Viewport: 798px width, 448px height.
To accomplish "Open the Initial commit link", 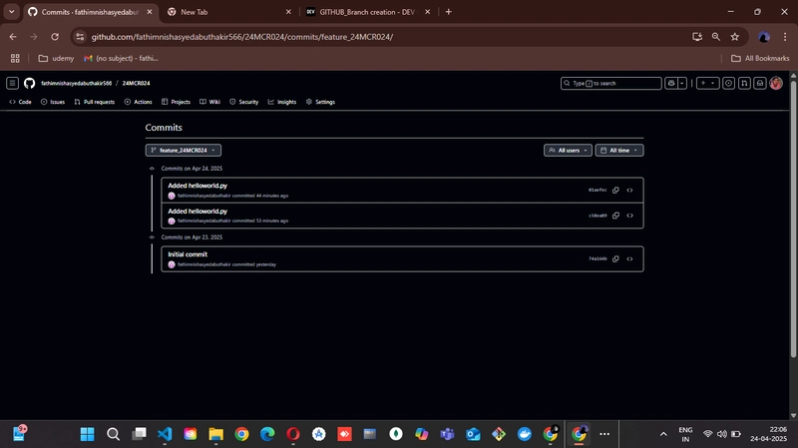I will 188,254.
